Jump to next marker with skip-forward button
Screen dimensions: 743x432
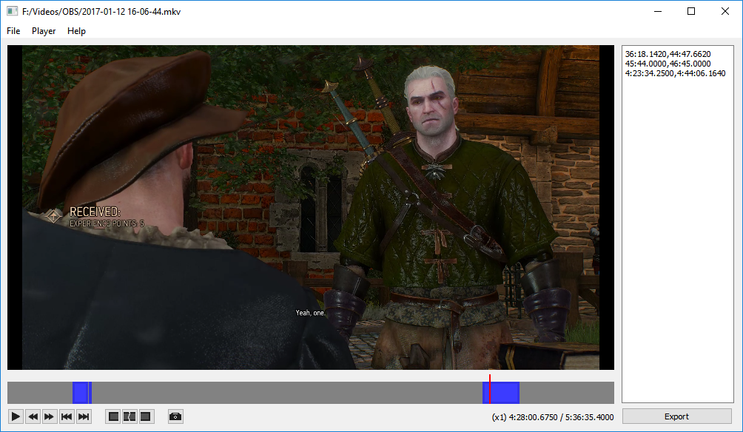tap(84, 417)
